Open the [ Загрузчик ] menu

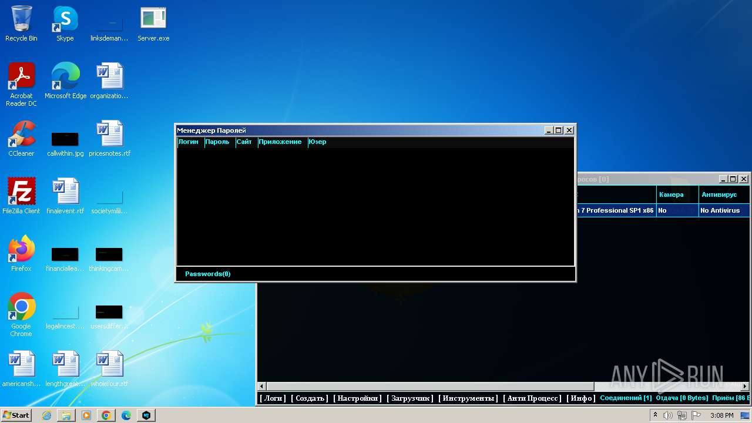click(x=410, y=398)
